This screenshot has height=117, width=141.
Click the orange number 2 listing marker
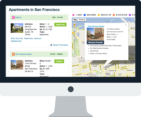click(13, 54)
